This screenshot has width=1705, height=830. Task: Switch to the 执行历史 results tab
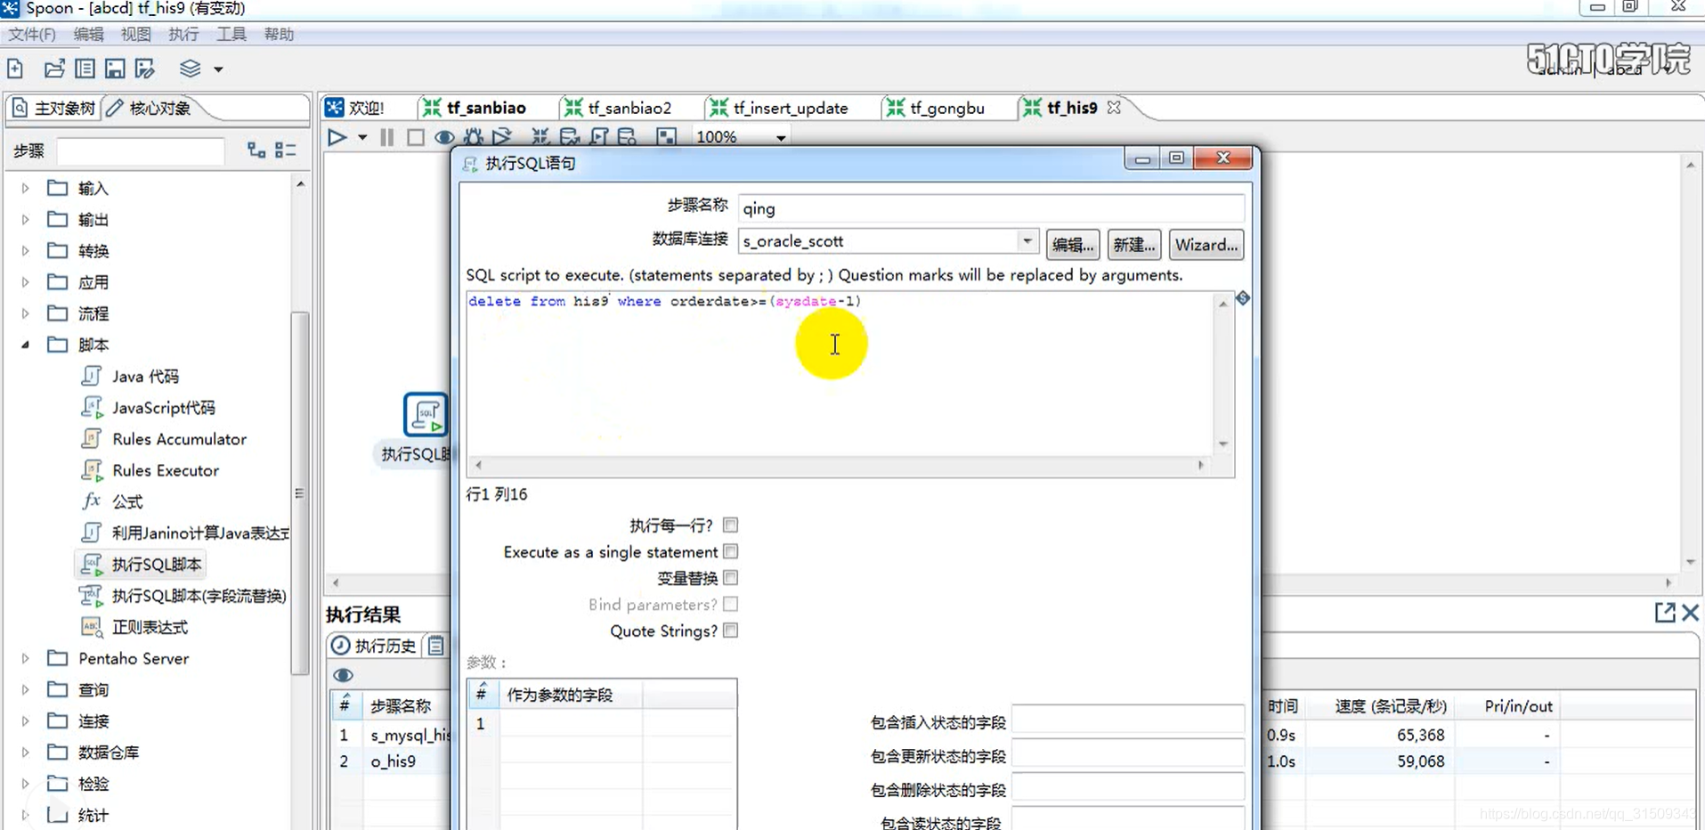tap(374, 646)
